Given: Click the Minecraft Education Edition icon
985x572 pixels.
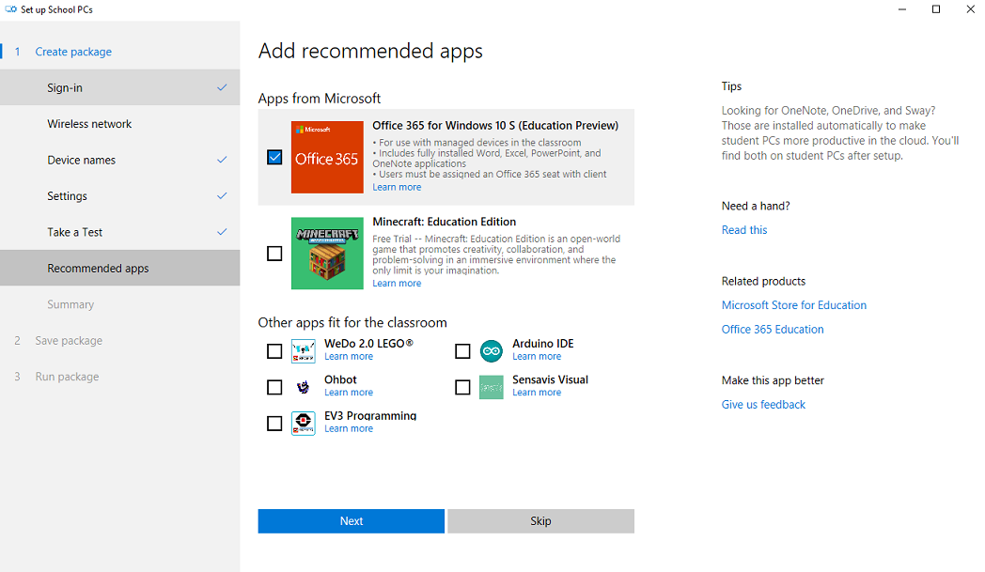Looking at the screenshot, I should tap(327, 254).
